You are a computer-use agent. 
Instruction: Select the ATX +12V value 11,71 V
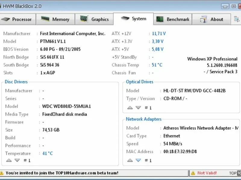159,34
